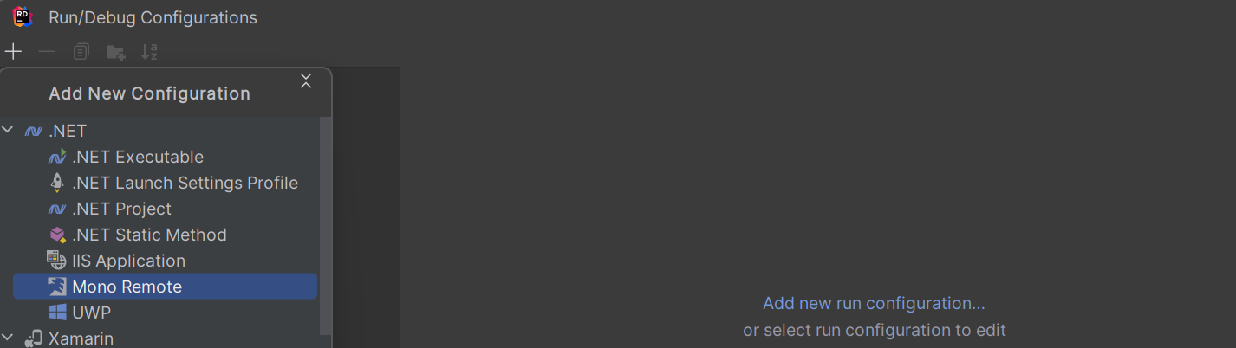Click the .NET Launch Settings rocket icon
The height and width of the screenshot is (348, 1236).
click(x=57, y=183)
